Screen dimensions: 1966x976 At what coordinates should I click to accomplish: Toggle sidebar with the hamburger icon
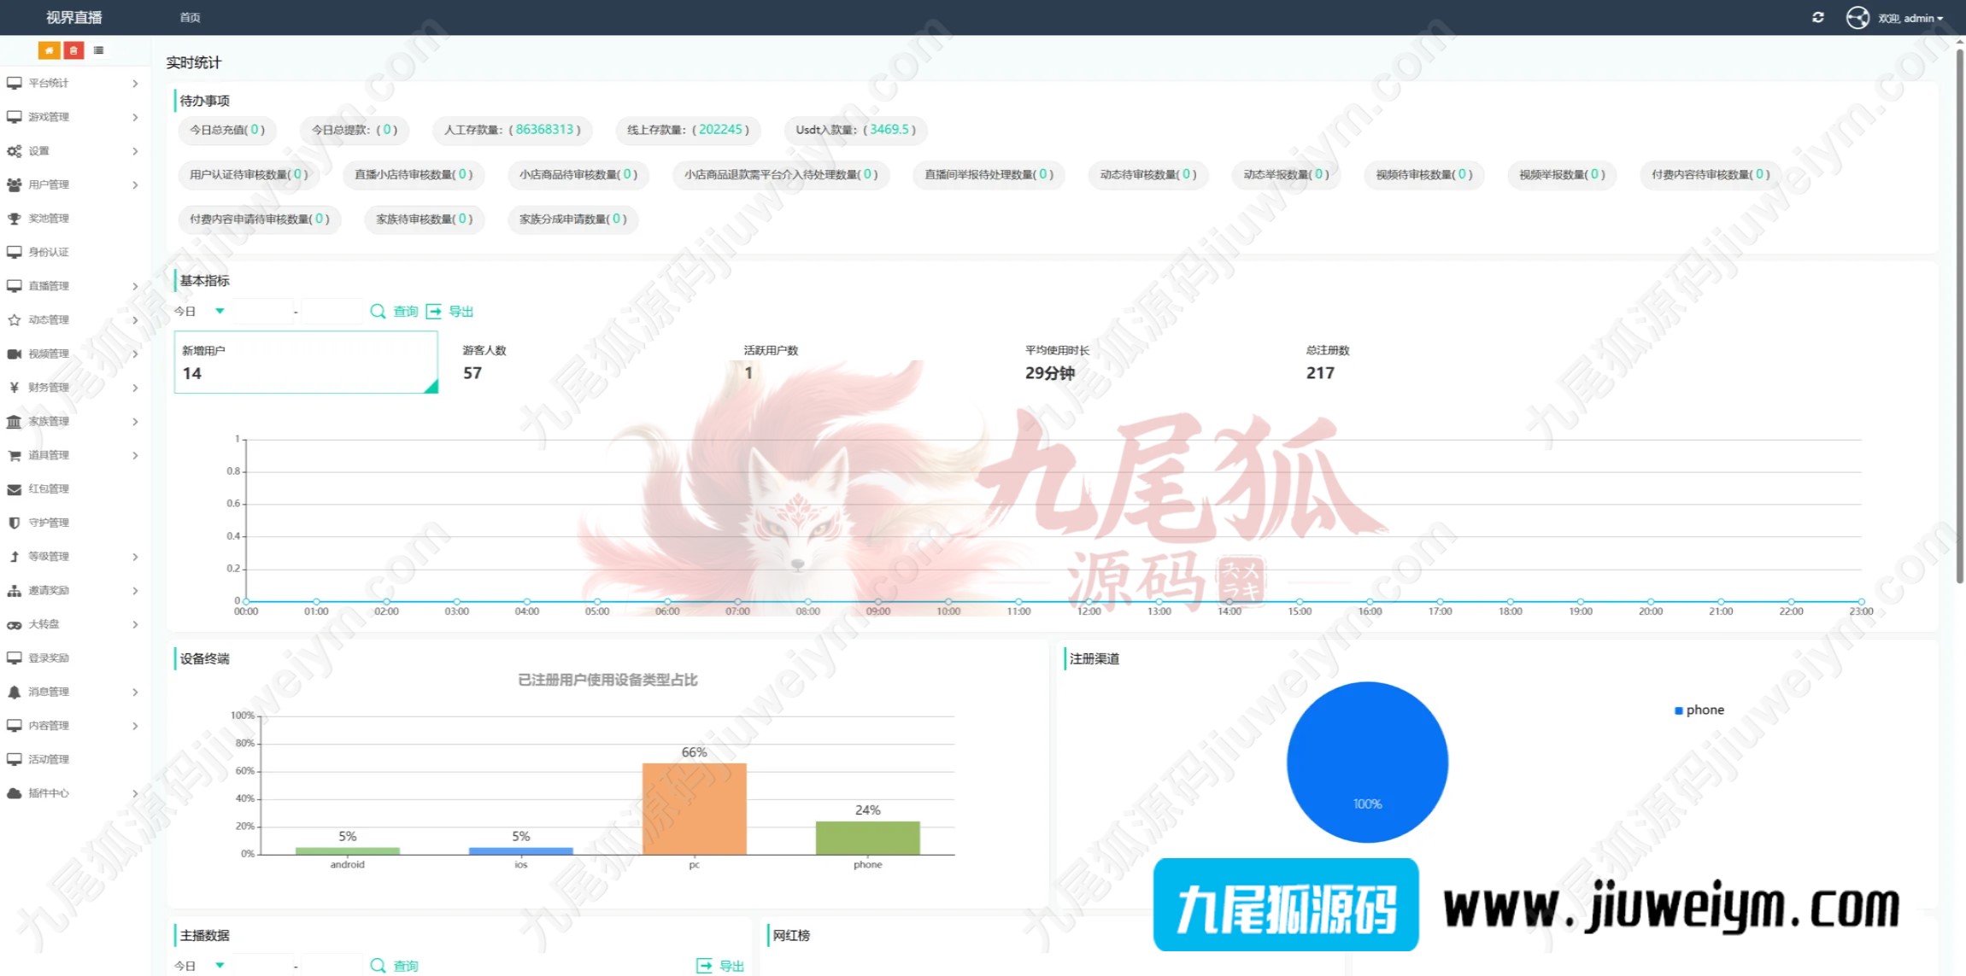coord(99,50)
